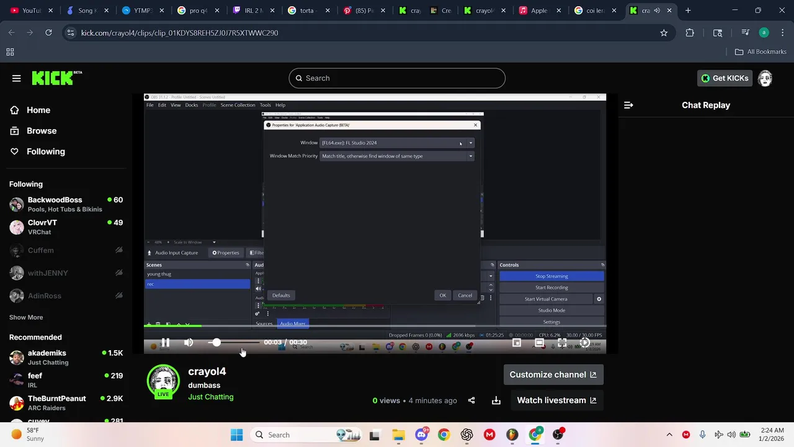Open Just Chatting category link
Image resolution: width=794 pixels, height=447 pixels.
pos(211,397)
